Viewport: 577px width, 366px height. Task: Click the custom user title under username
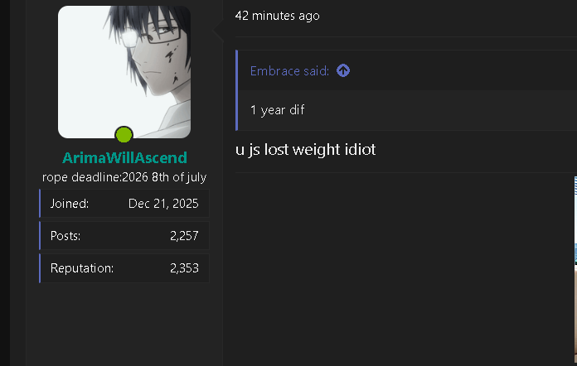coord(124,177)
